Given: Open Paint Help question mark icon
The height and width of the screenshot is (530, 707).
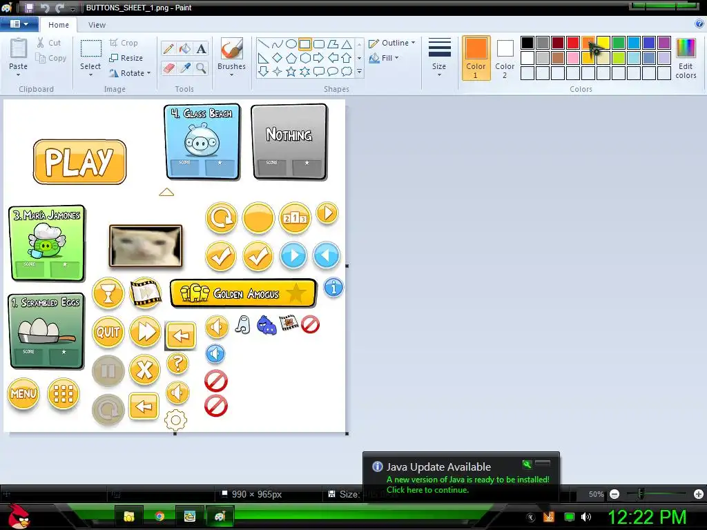Looking at the screenshot, I should (699, 24).
